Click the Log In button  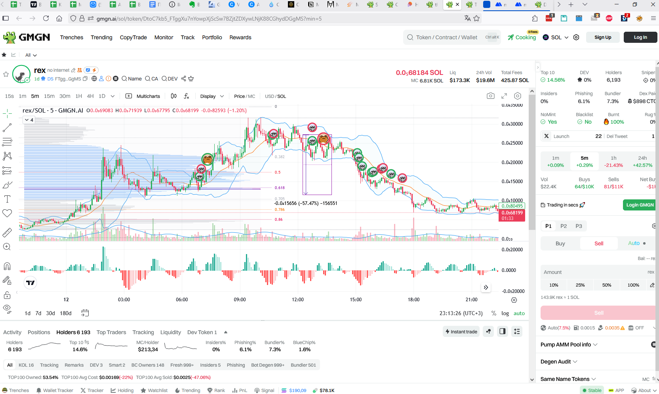640,37
